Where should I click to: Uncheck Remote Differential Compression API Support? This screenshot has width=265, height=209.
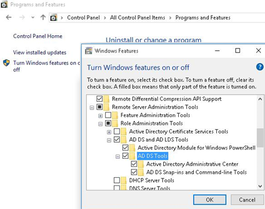(100, 99)
